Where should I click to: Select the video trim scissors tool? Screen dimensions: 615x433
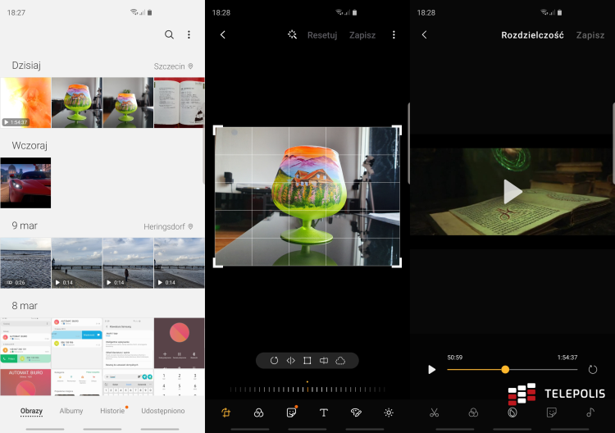click(435, 412)
